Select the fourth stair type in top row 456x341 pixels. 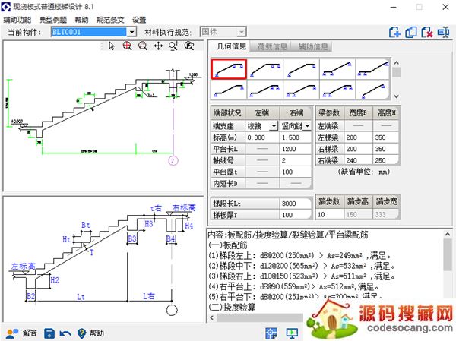pyautogui.click(x=337, y=69)
